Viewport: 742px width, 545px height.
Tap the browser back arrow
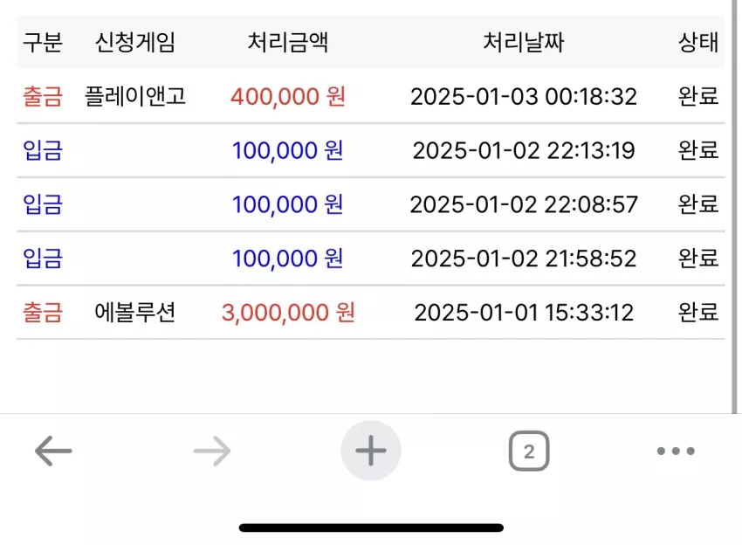(53, 451)
